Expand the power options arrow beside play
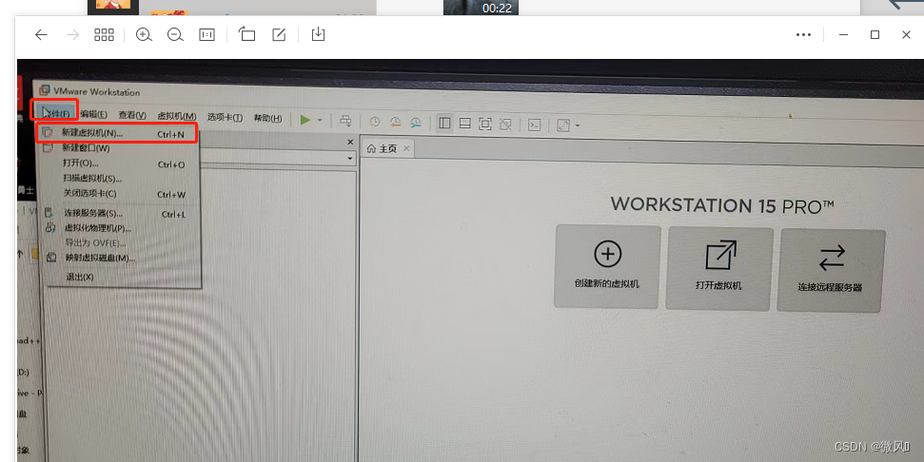This screenshot has width=924, height=462. 320,120
